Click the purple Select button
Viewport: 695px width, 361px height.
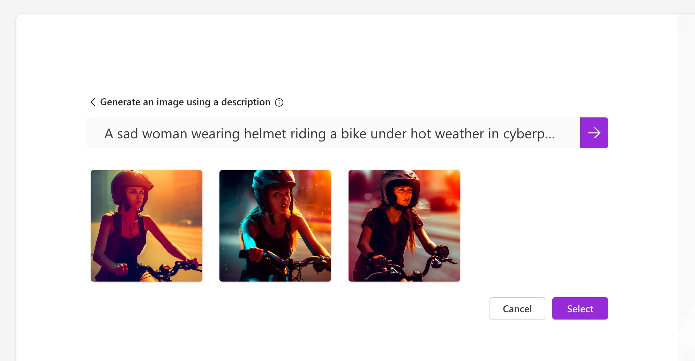tap(580, 308)
